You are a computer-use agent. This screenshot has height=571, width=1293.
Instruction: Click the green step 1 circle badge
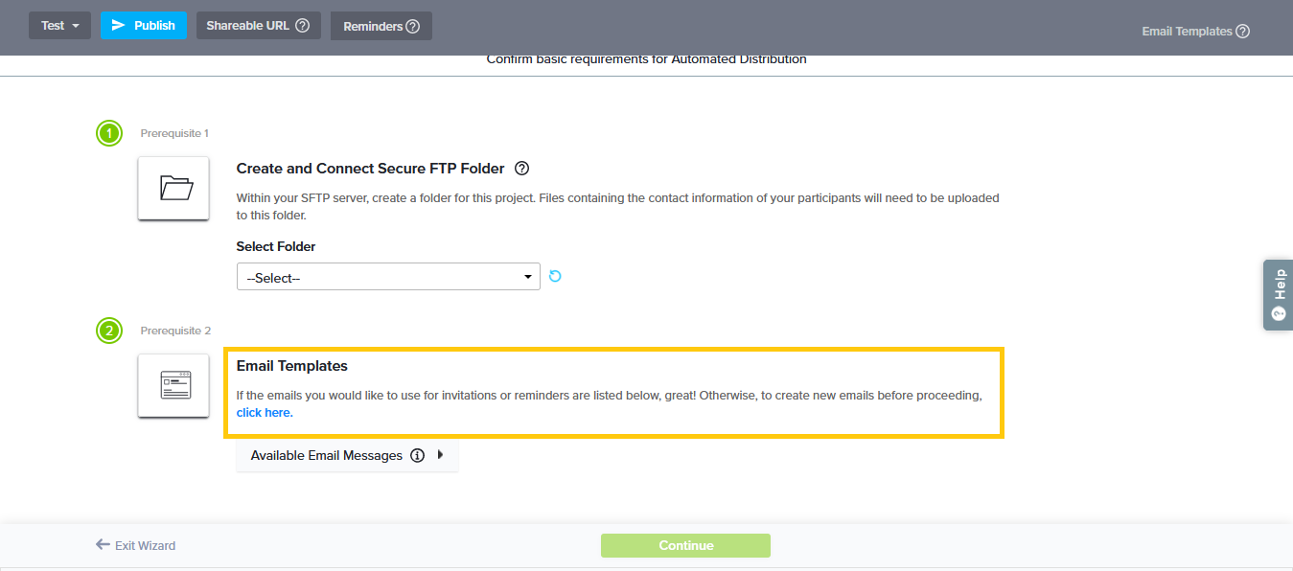[x=109, y=133]
